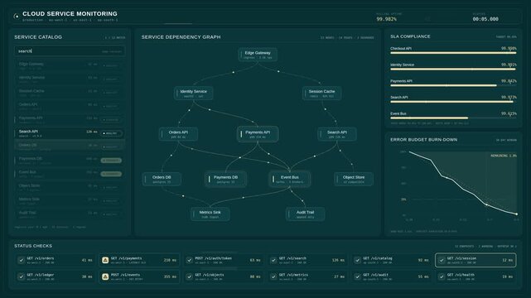Click warning icon on GET /v1/payments check
The width and height of the screenshot is (531, 298).
105,260
